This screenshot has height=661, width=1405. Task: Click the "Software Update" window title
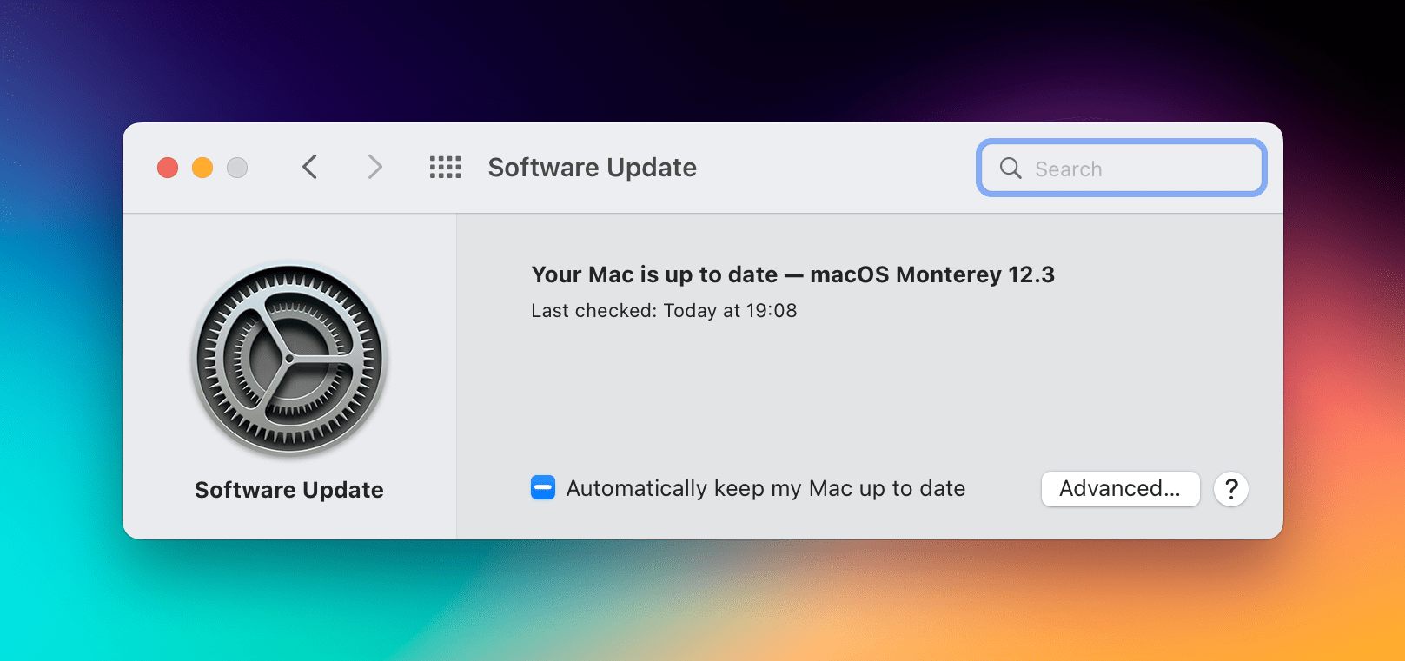click(593, 167)
